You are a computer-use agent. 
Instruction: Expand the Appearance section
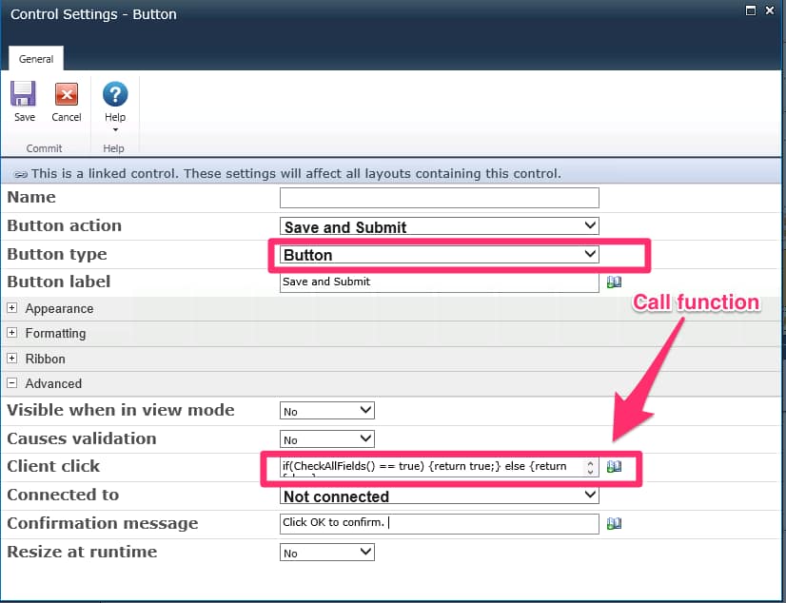(x=12, y=308)
